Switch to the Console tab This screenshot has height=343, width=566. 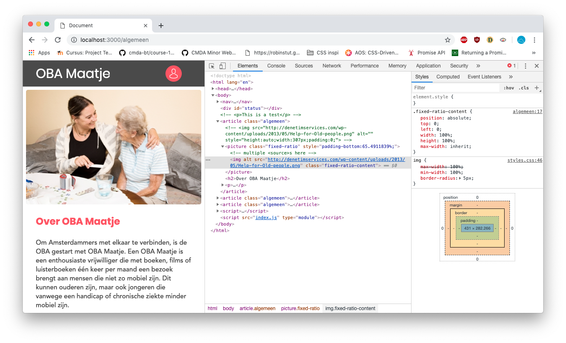click(x=276, y=66)
